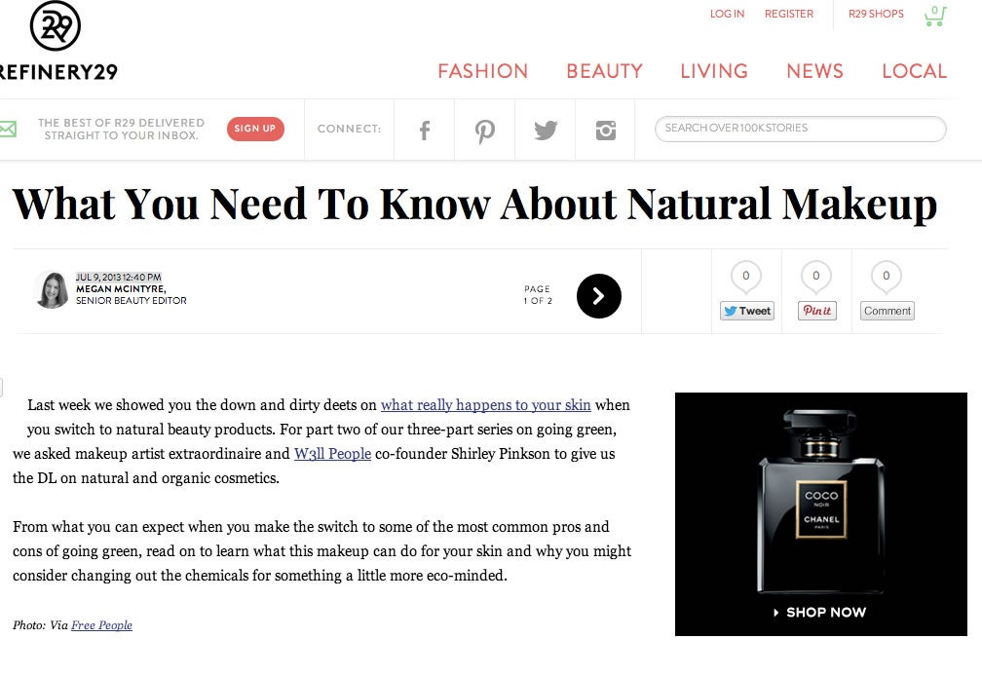
Task: Click the CONNECT: label
Action: coord(349,129)
